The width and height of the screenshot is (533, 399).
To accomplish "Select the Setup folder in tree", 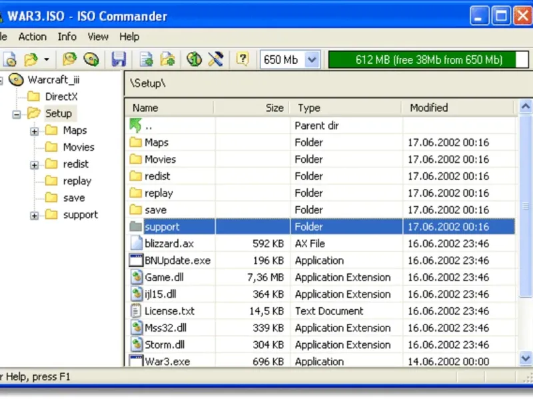I will pyautogui.click(x=59, y=114).
